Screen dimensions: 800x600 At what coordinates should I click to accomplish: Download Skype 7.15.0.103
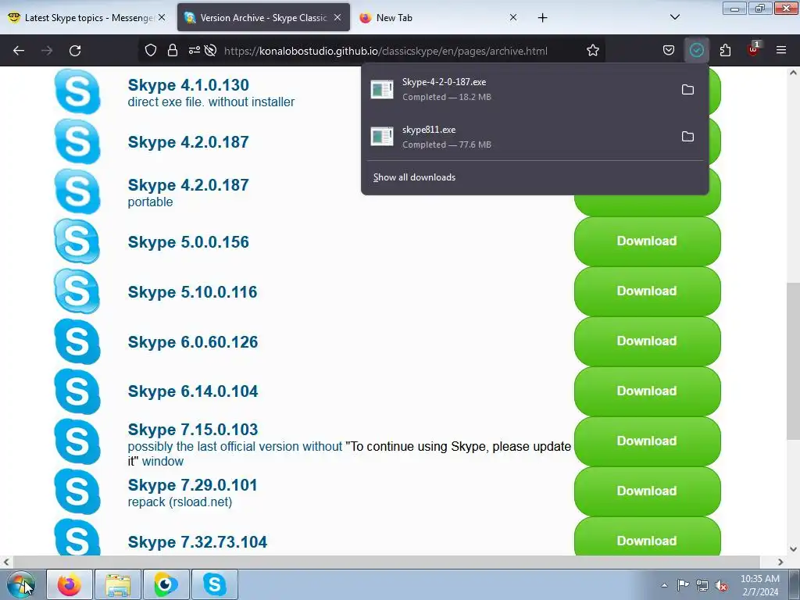tap(647, 441)
